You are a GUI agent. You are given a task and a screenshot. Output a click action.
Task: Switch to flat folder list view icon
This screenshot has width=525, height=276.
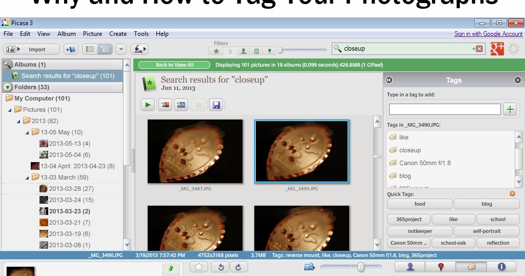(90, 49)
